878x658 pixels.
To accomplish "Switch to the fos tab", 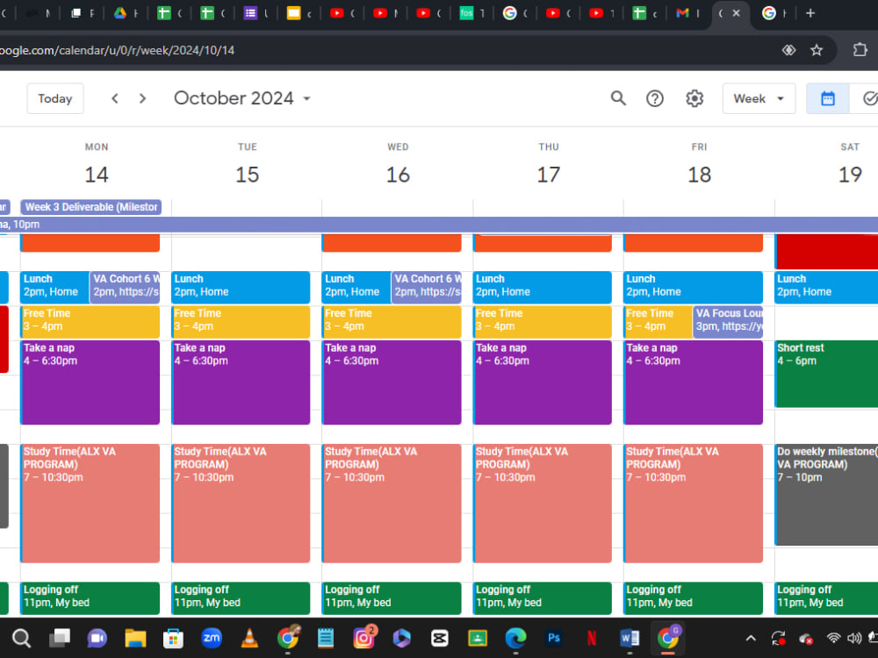I will pos(466,13).
